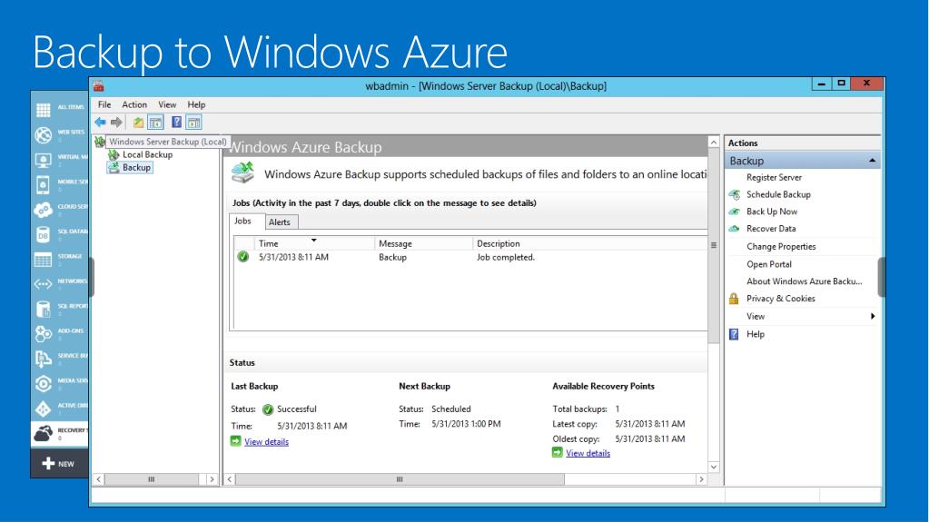929x522 pixels.
Task: Select Recovery Services in the Azure sidebar
Action: click(x=60, y=433)
